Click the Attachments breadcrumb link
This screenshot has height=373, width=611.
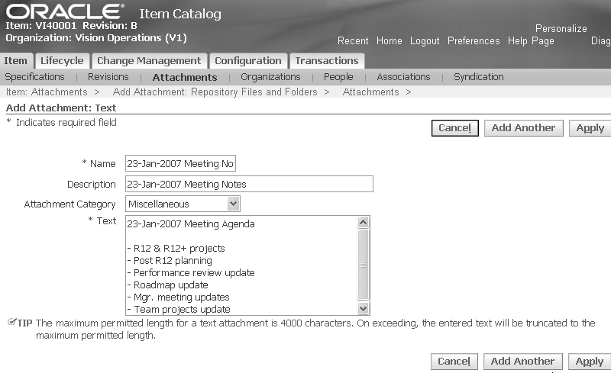tap(370, 92)
